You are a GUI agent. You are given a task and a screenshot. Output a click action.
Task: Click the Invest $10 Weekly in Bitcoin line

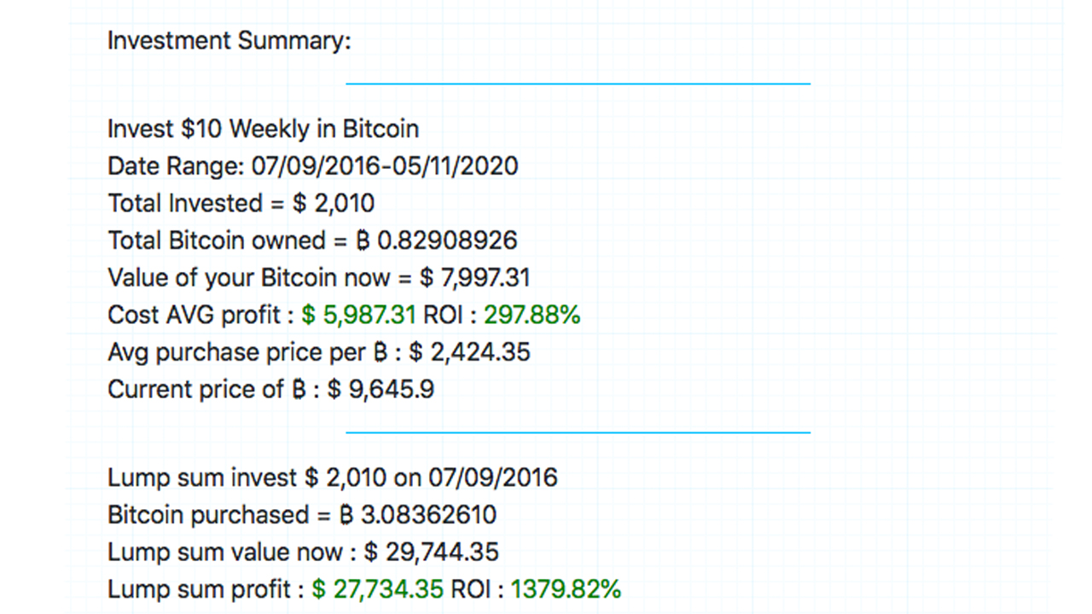263,129
